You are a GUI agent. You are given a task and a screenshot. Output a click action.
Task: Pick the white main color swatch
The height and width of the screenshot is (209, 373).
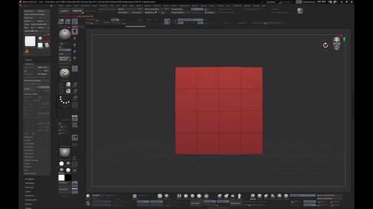pos(61,178)
